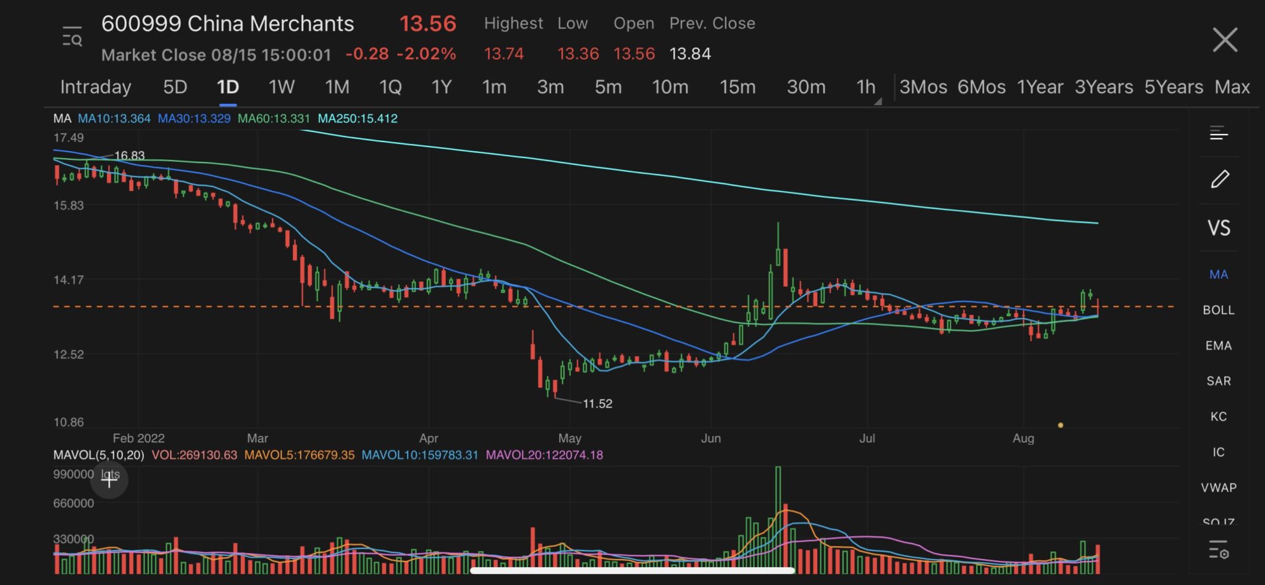
Task: Set range to 3Mos
Action: (923, 87)
